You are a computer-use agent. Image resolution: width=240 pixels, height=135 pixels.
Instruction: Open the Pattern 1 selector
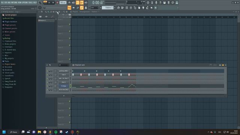108,7
